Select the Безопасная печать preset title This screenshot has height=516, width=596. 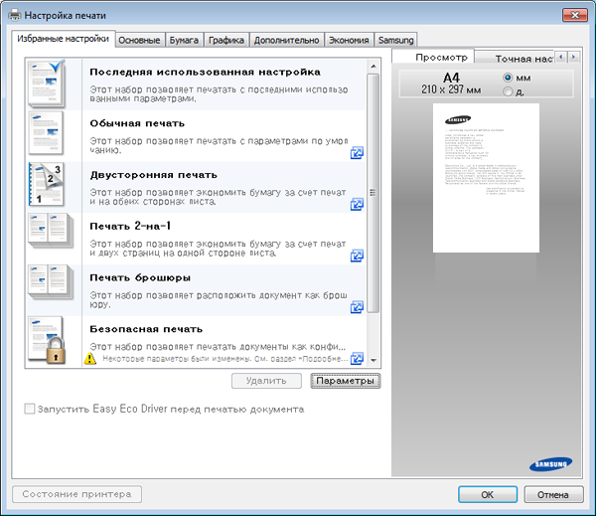[146, 329]
